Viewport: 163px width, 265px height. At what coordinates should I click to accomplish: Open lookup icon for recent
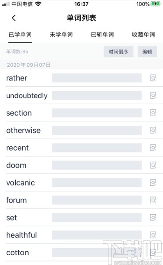[153, 148]
